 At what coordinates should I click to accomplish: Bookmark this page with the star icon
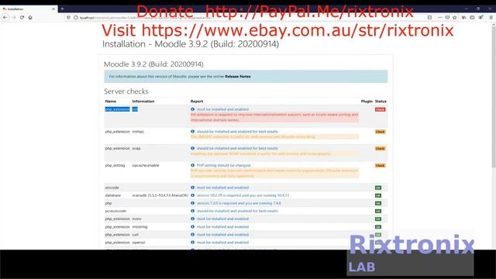[455, 17]
